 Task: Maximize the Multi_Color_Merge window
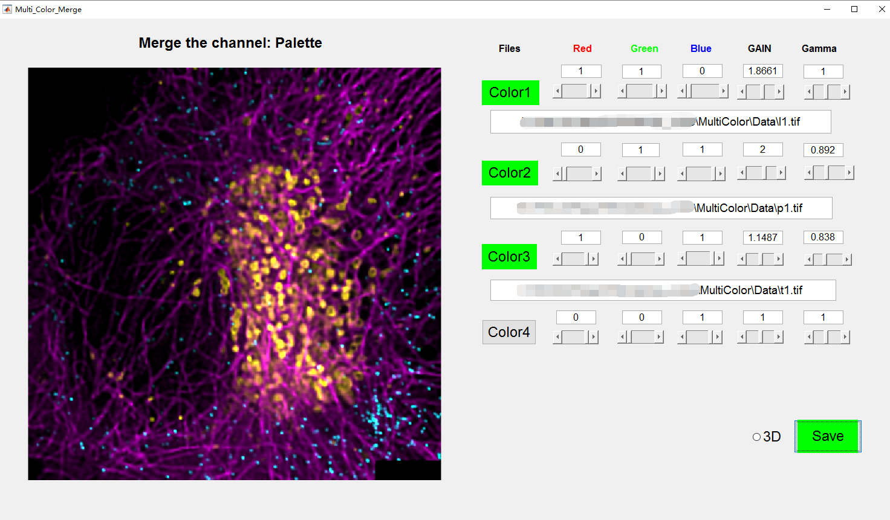click(x=854, y=9)
